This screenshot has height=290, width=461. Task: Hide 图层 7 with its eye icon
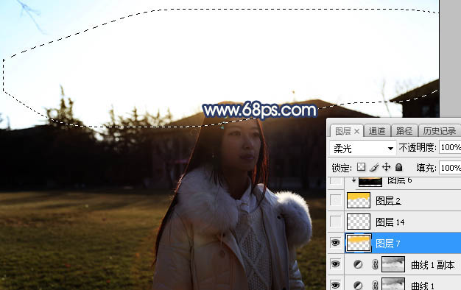[x=336, y=243]
